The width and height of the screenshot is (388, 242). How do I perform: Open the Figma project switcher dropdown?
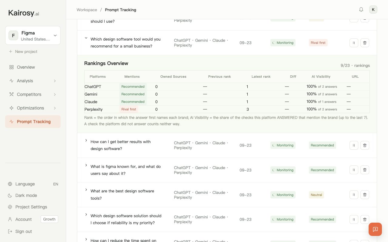(33, 35)
